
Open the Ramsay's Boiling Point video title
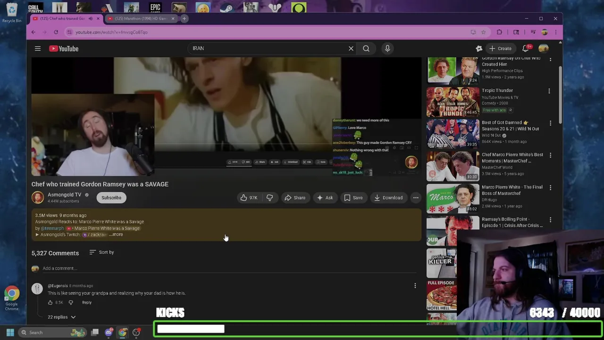pyautogui.click(x=512, y=222)
